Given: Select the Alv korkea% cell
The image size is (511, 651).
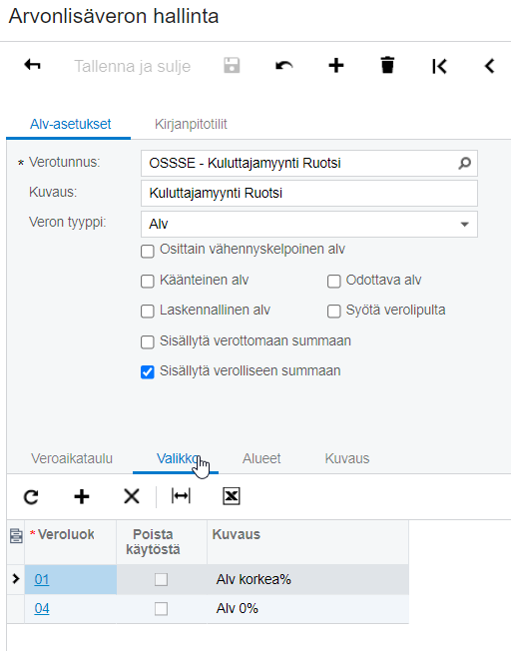Looking at the screenshot, I should [x=308, y=579].
